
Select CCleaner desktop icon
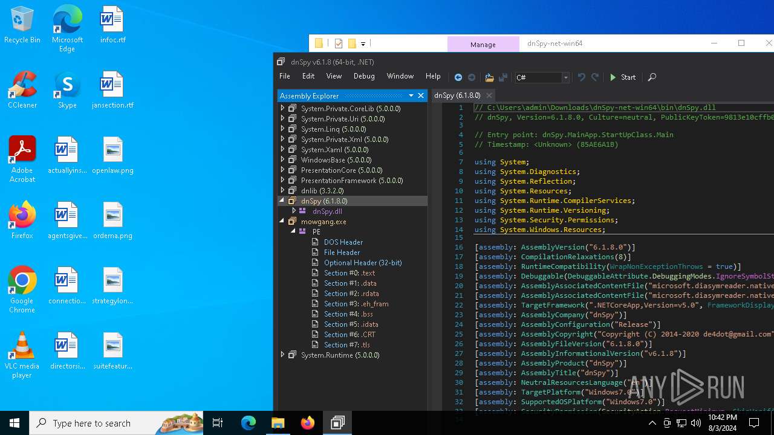(22, 91)
